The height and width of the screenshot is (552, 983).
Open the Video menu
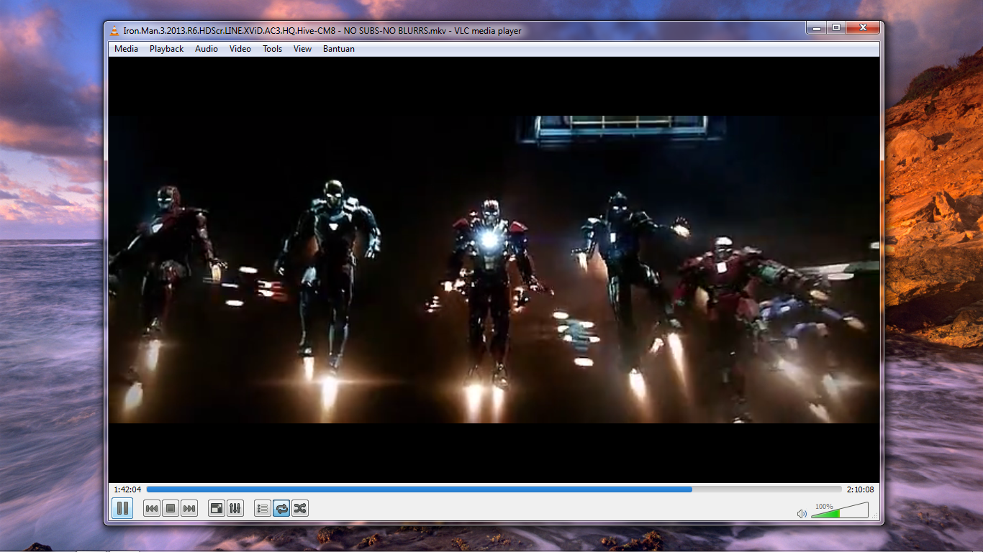(x=240, y=49)
